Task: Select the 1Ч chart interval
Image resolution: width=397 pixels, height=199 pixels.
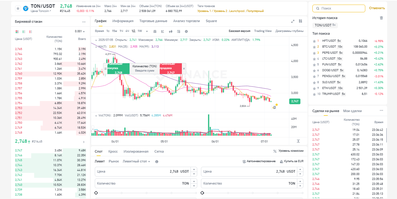Action: (121, 31)
